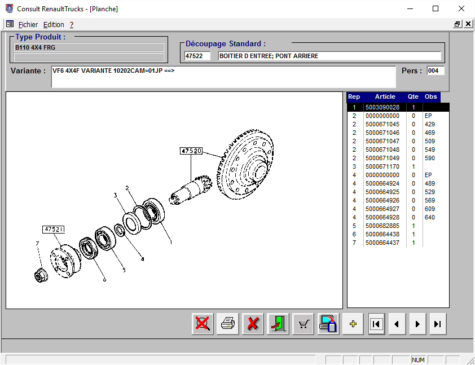Open the Edition menu
The height and width of the screenshot is (365, 475).
pyautogui.click(x=54, y=25)
